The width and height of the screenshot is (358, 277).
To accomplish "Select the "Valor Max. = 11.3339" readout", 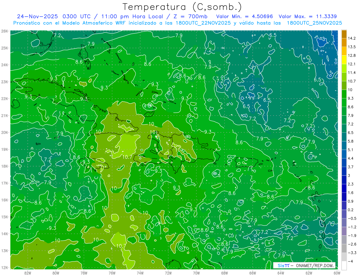I will (x=307, y=16).
